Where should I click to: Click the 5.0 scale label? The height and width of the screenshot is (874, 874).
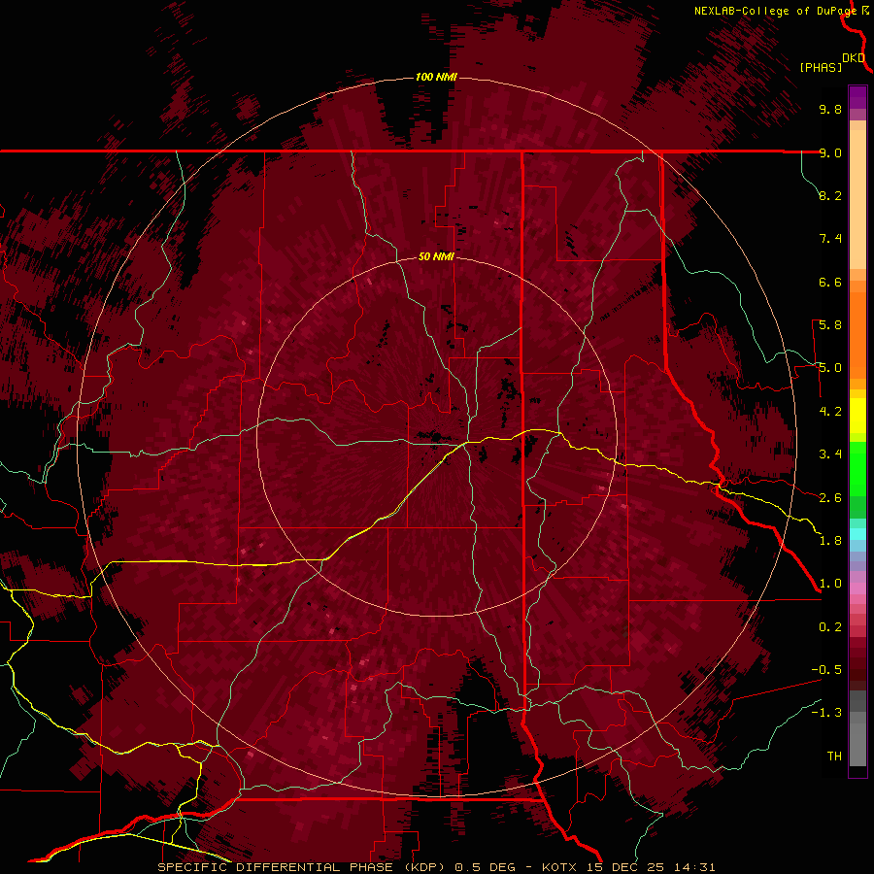(x=830, y=368)
